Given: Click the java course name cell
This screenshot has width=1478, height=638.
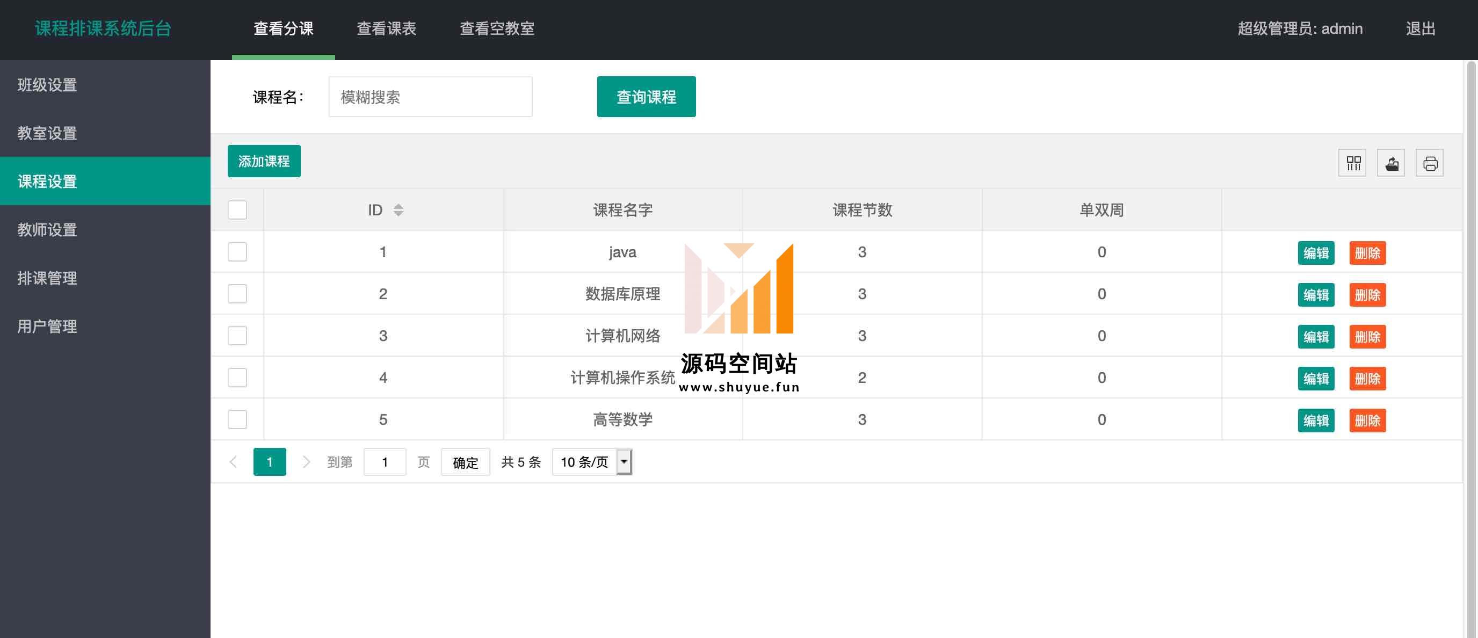Looking at the screenshot, I should point(622,252).
